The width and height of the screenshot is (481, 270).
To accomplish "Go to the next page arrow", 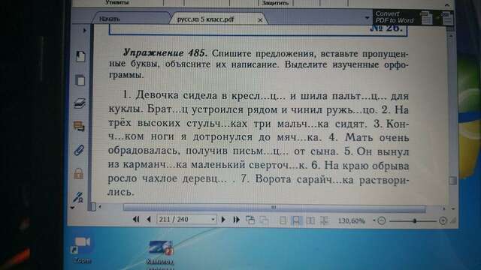I will pos(223,219).
